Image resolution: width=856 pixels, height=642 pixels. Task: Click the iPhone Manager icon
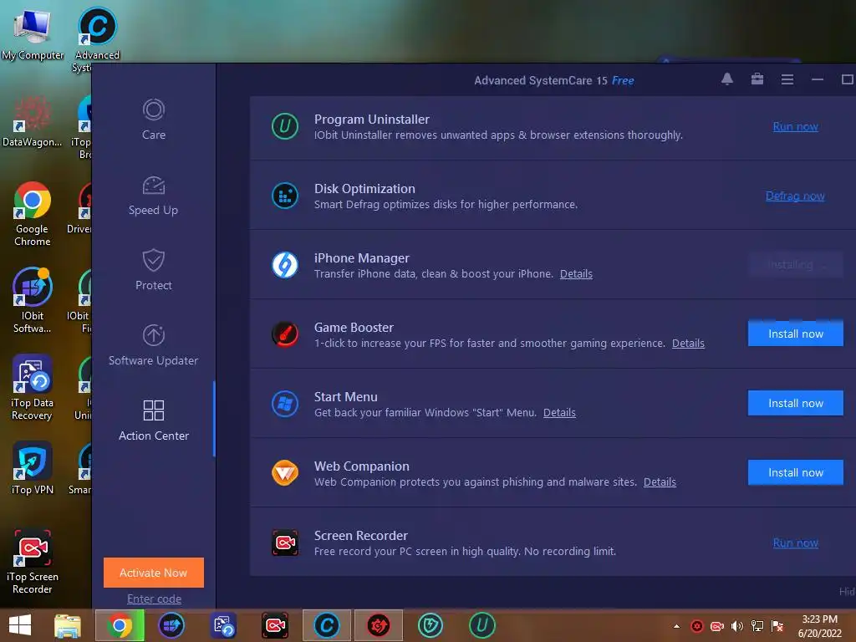[x=285, y=265]
